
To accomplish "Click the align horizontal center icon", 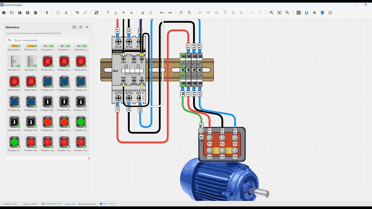I will click(x=208, y=13).
